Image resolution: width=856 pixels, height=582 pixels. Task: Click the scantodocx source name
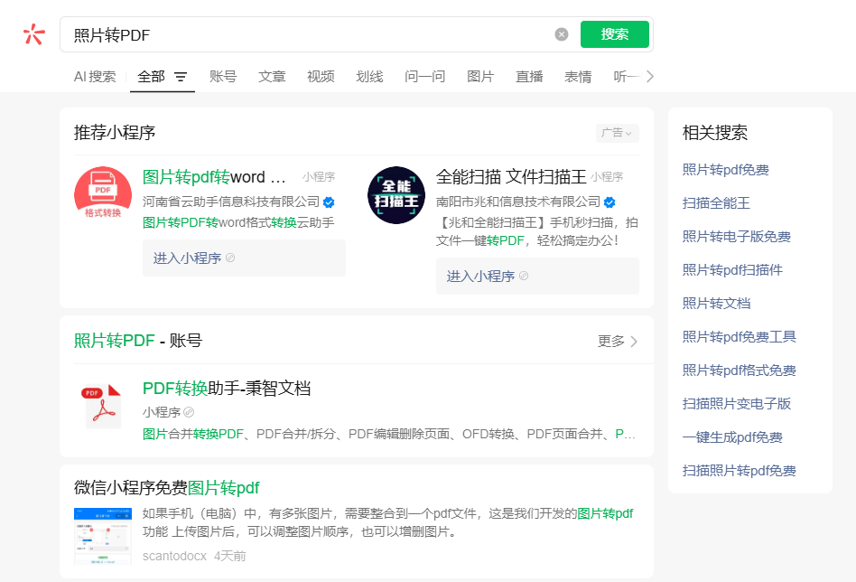(x=174, y=556)
